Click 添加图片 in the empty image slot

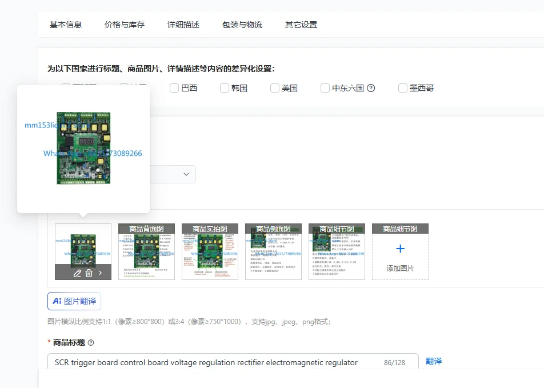(400, 268)
